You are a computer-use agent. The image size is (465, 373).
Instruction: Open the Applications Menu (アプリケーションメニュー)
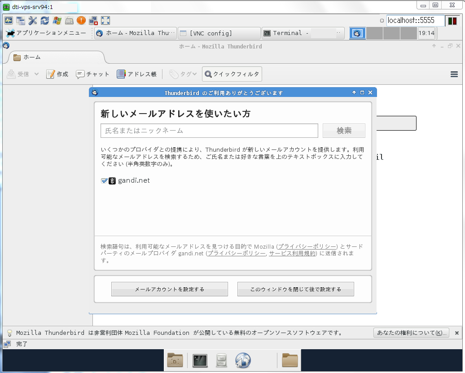pos(45,33)
